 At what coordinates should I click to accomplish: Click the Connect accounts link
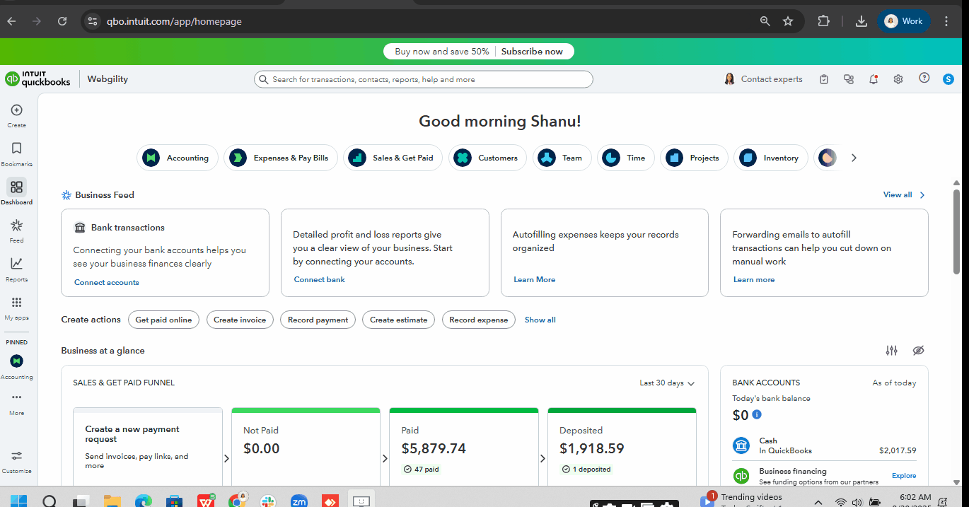pos(107,282)
